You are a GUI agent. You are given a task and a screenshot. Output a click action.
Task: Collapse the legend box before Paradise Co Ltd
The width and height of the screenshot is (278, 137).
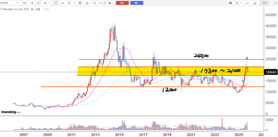point(1,9)
